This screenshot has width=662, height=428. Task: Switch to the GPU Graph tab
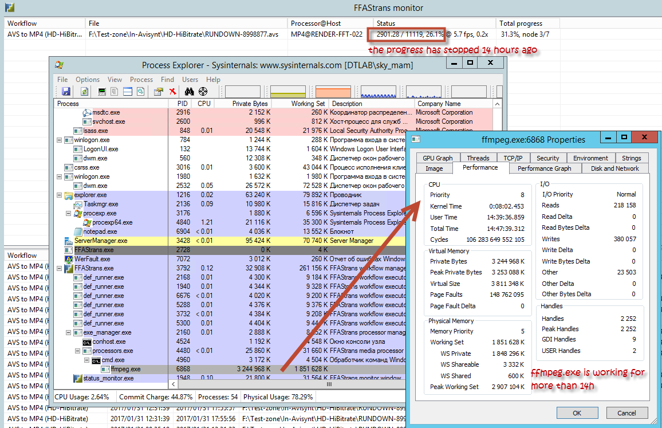438,158
